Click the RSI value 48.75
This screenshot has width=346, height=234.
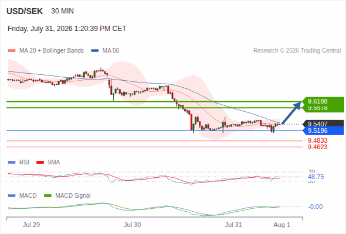[316, 177]
